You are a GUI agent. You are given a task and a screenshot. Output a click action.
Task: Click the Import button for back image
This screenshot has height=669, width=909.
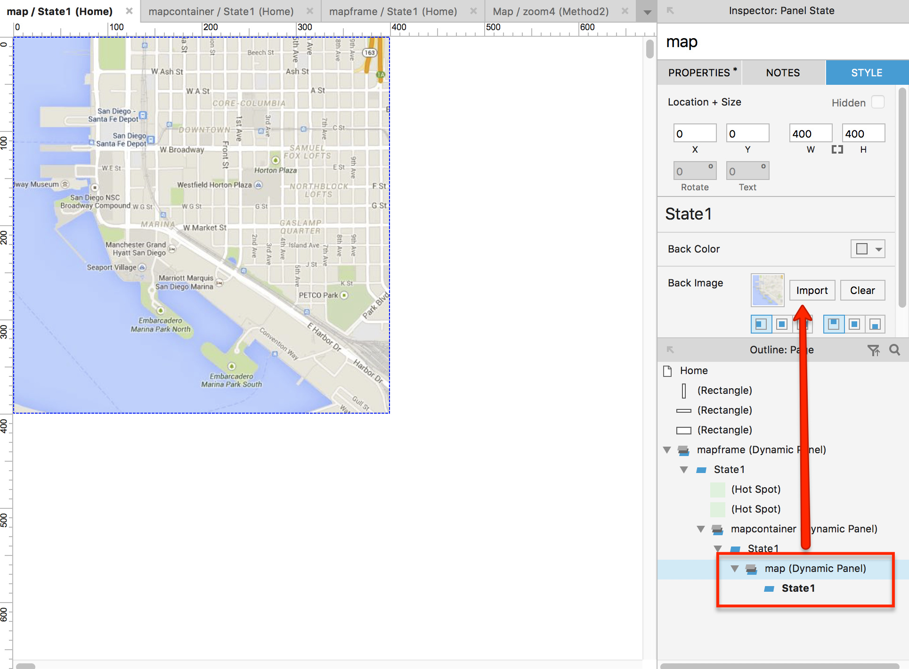[x=812, y=290]
